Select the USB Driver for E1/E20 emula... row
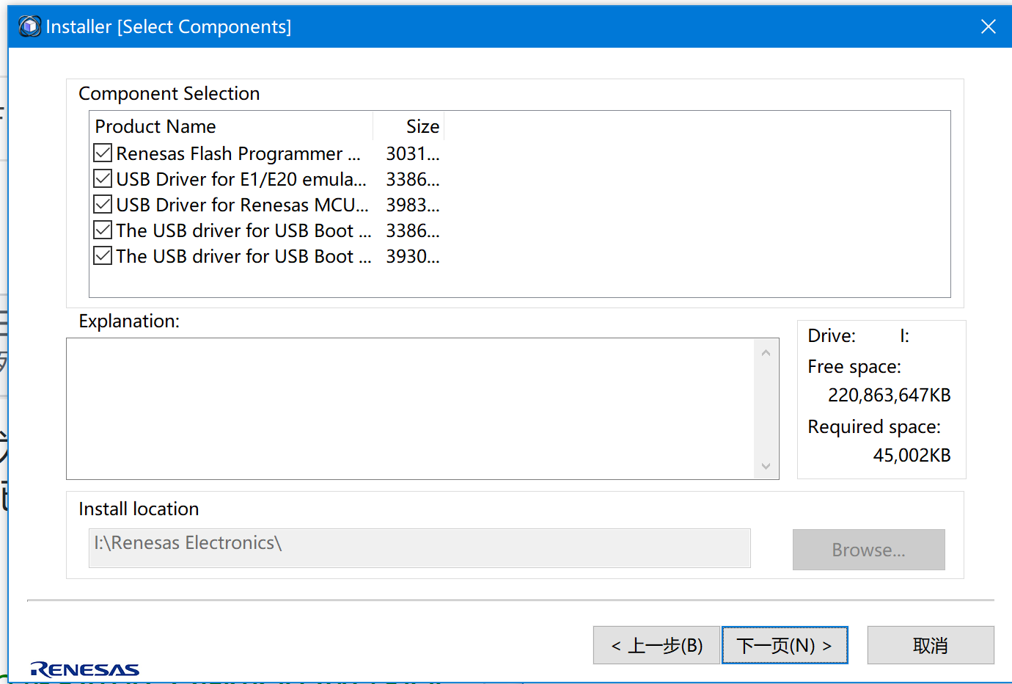1012x684 pixels. (x=241, y=179)
